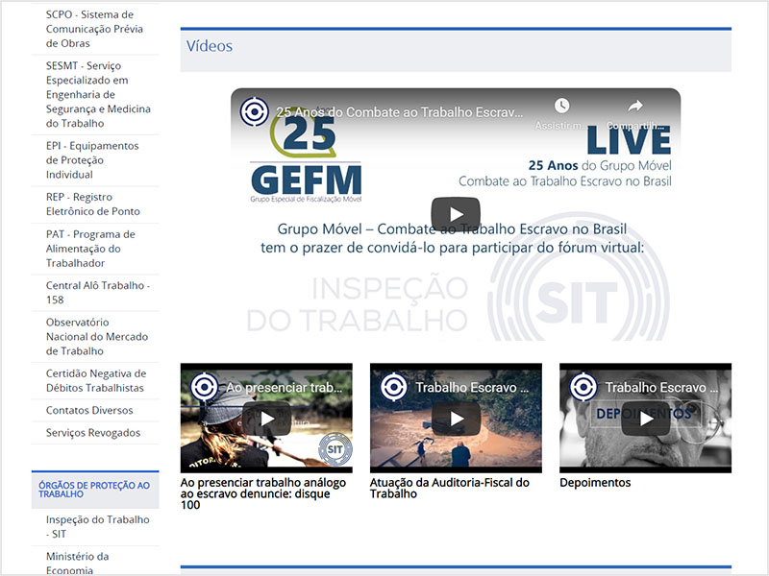Viewport: 769px width, 576px height.
Task: Click channel icon on 'Ao presenciar trab...' video
Action: [x=204, y=387]
